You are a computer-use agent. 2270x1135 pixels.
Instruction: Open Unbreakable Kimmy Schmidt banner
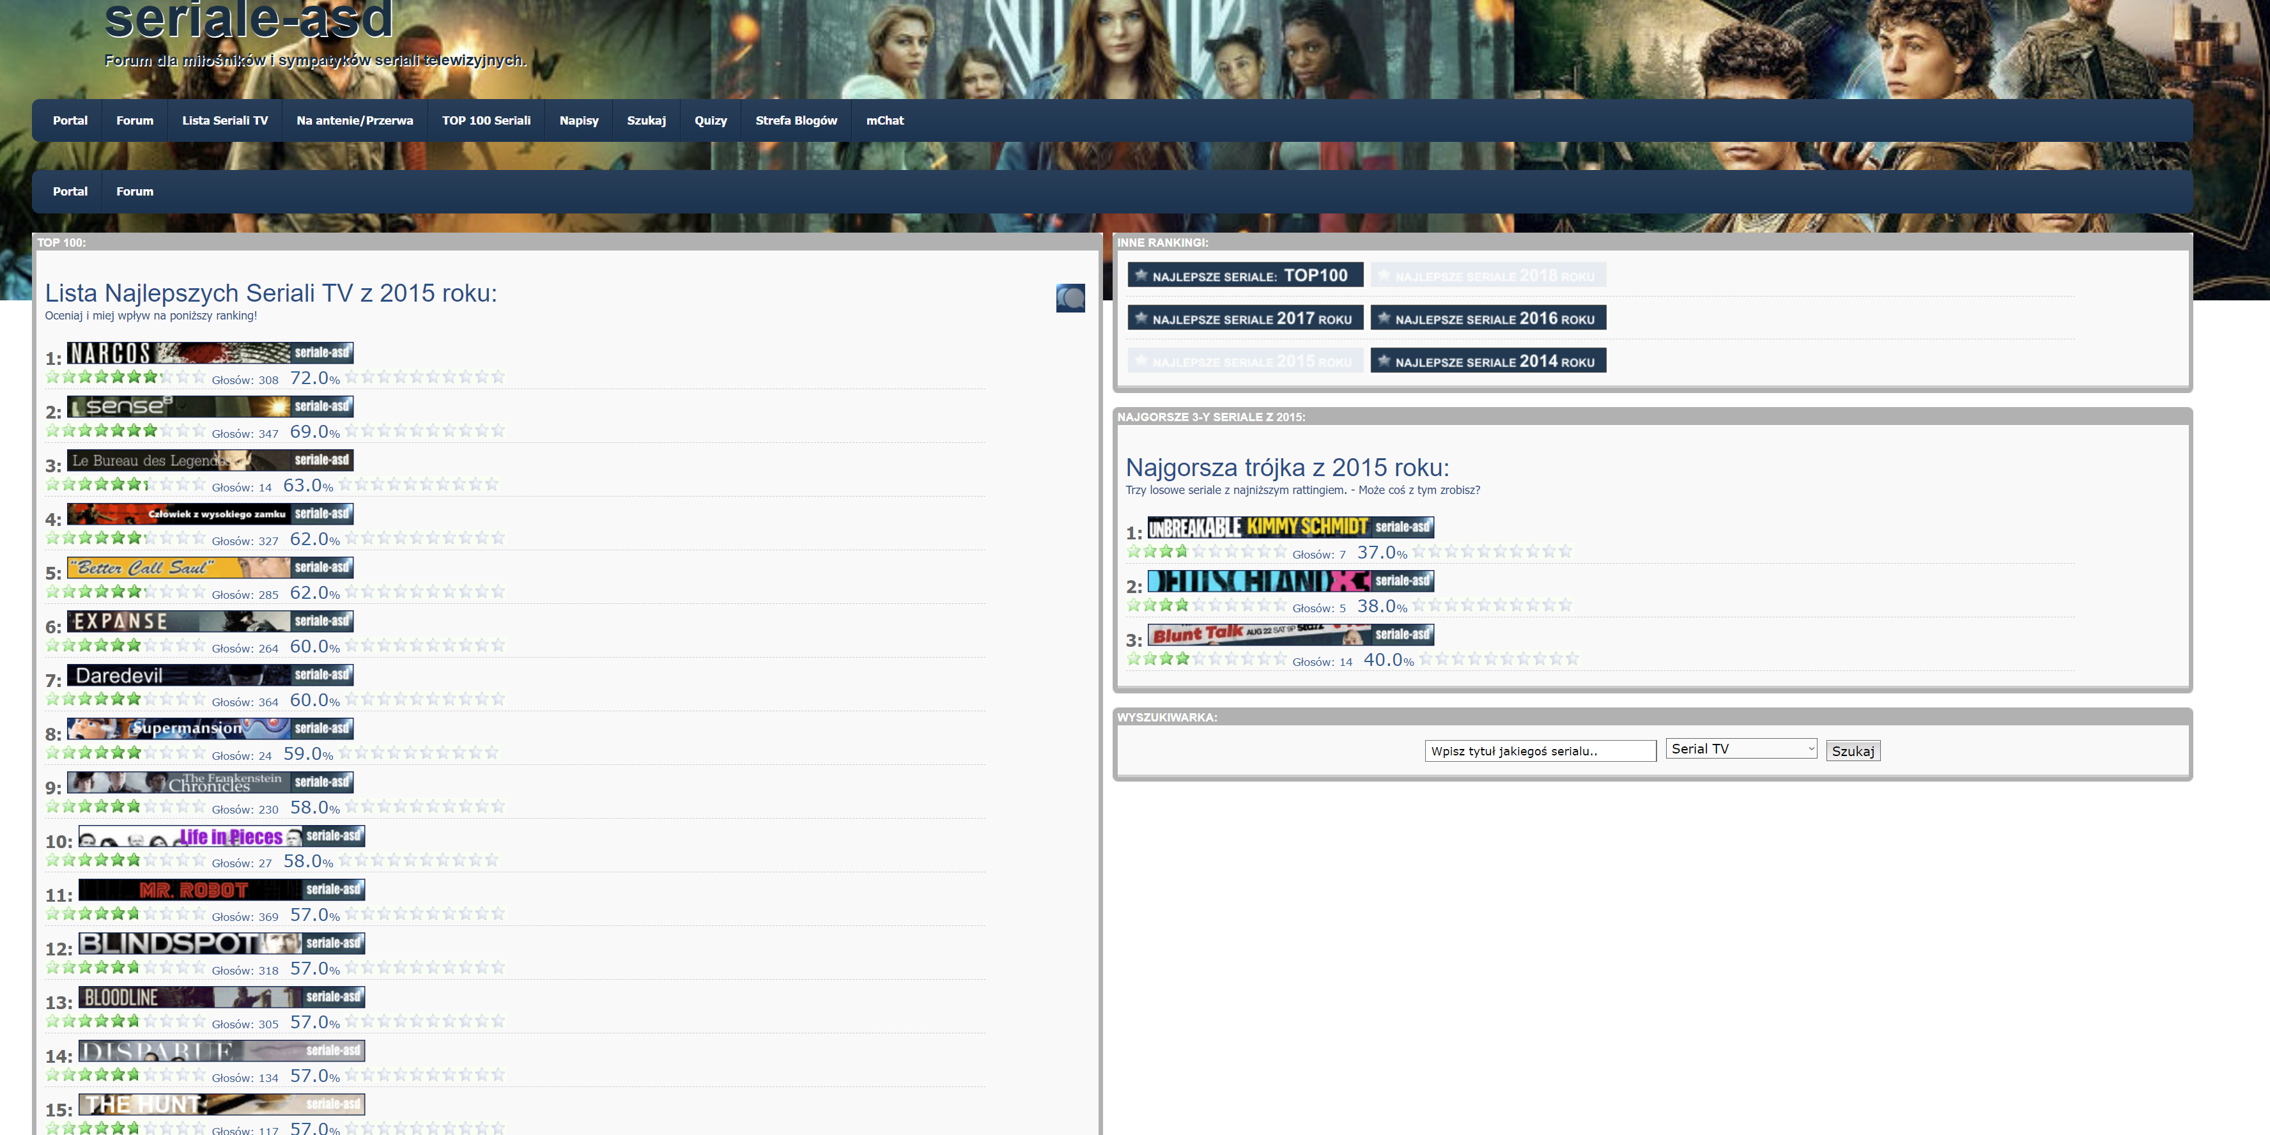(1290, 527)
